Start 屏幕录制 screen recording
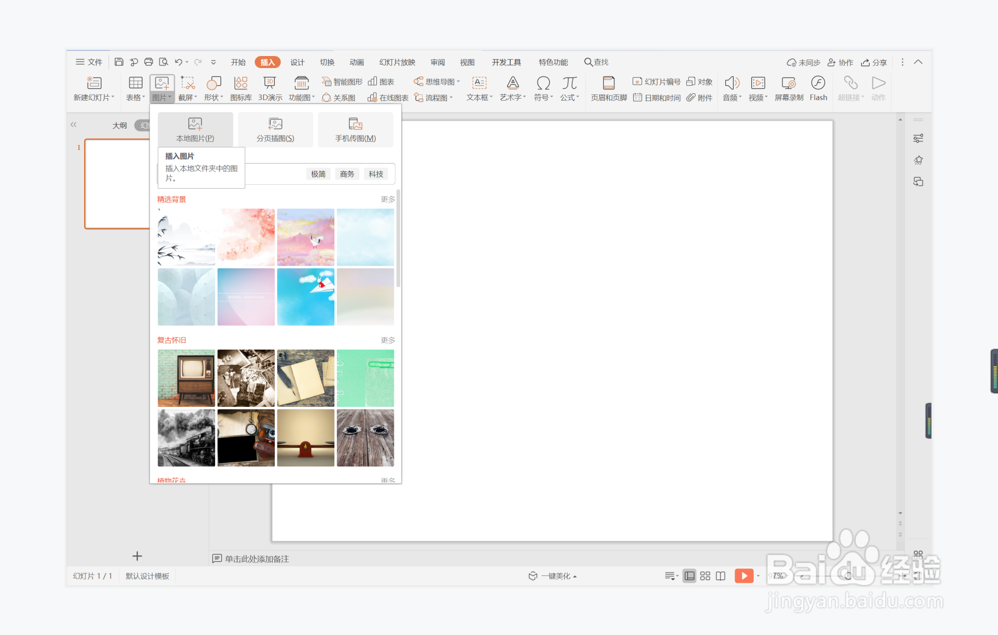Screen dimensions: 998x635 coord(789,89)
